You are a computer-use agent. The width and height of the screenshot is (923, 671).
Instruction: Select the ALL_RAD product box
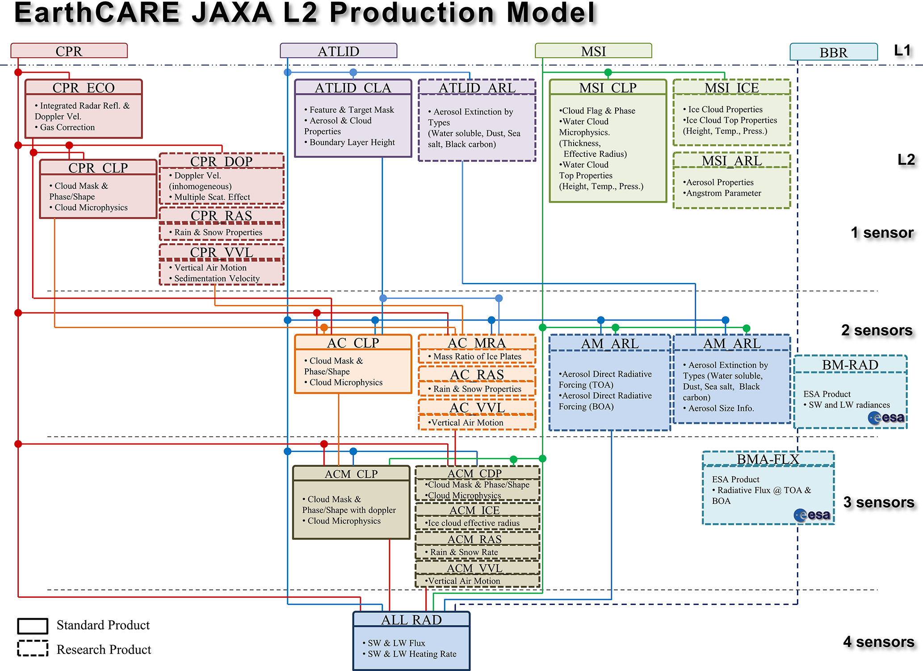click(x=411, y=641)
